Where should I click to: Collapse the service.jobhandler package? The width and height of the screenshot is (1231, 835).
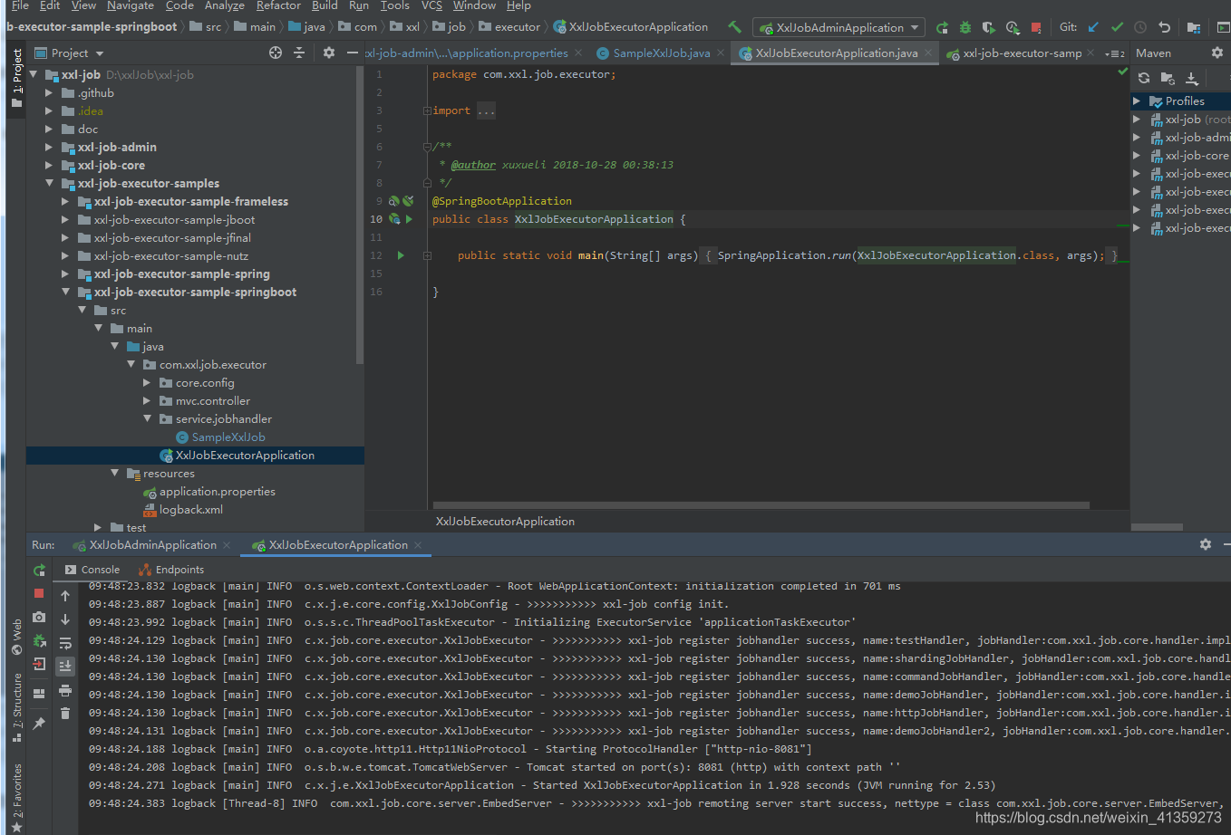coord(147,419)
